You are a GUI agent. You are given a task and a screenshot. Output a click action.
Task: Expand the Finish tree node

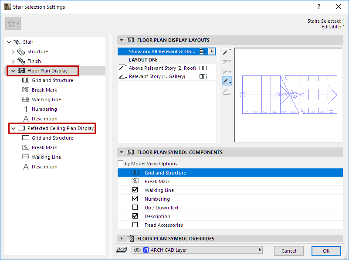tap(13, 61)
